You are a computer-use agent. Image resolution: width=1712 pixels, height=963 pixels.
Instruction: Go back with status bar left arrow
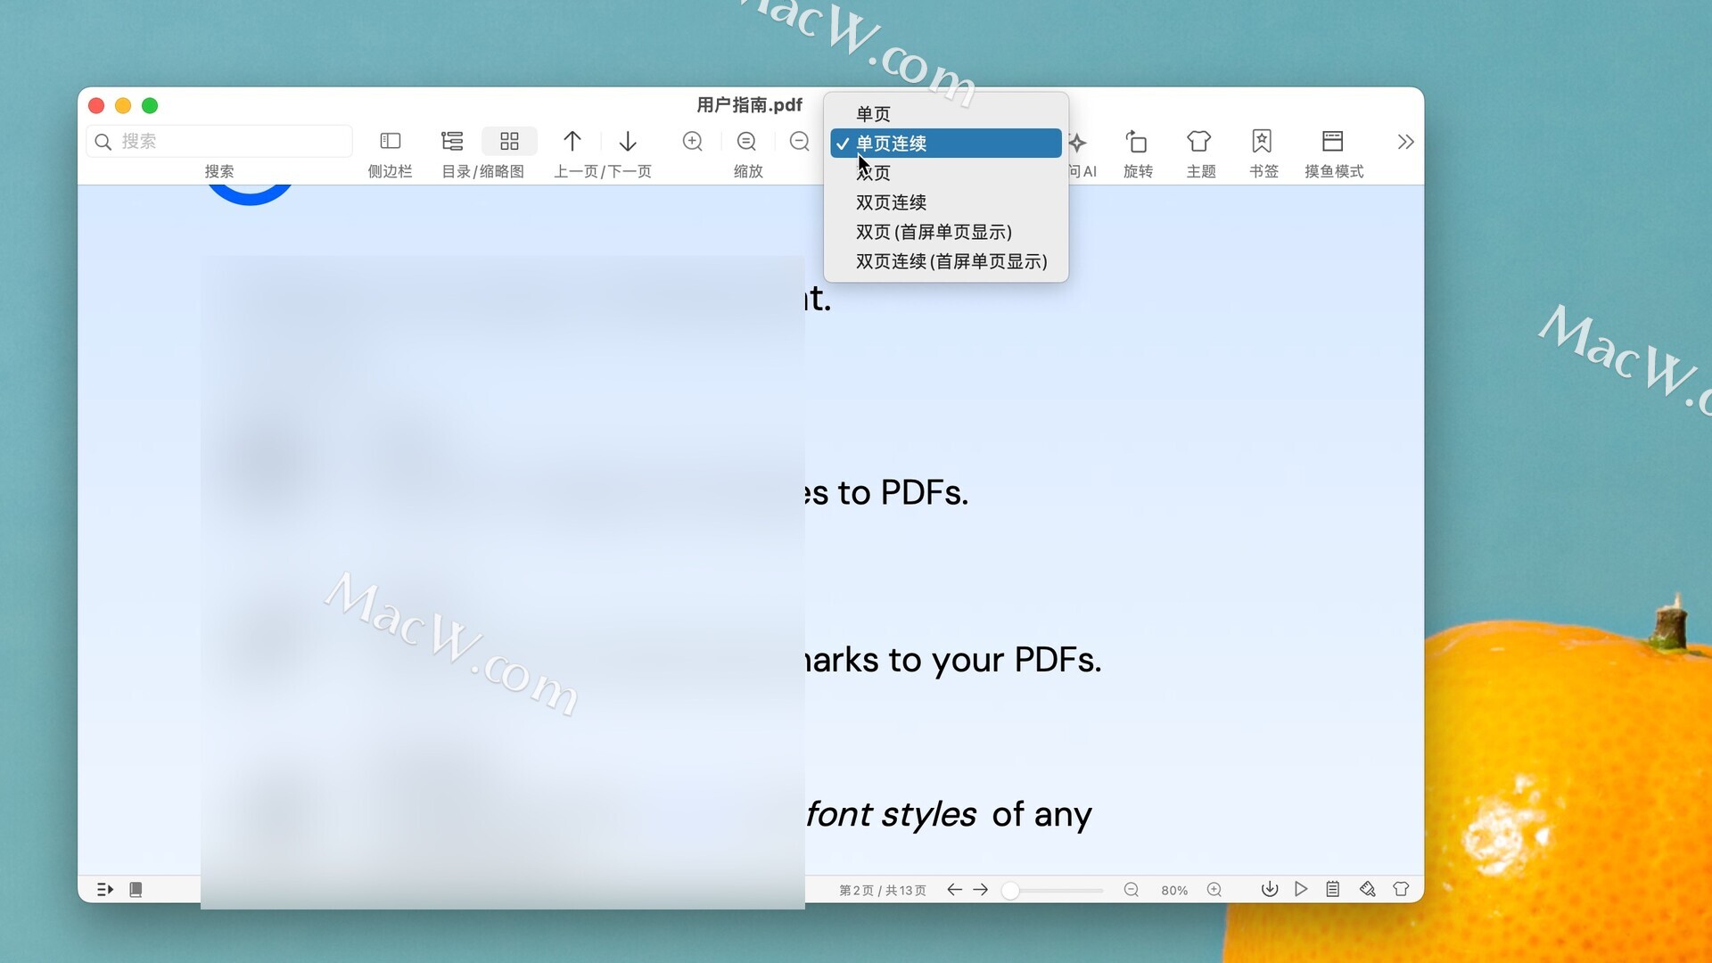[x=954, y=889]
